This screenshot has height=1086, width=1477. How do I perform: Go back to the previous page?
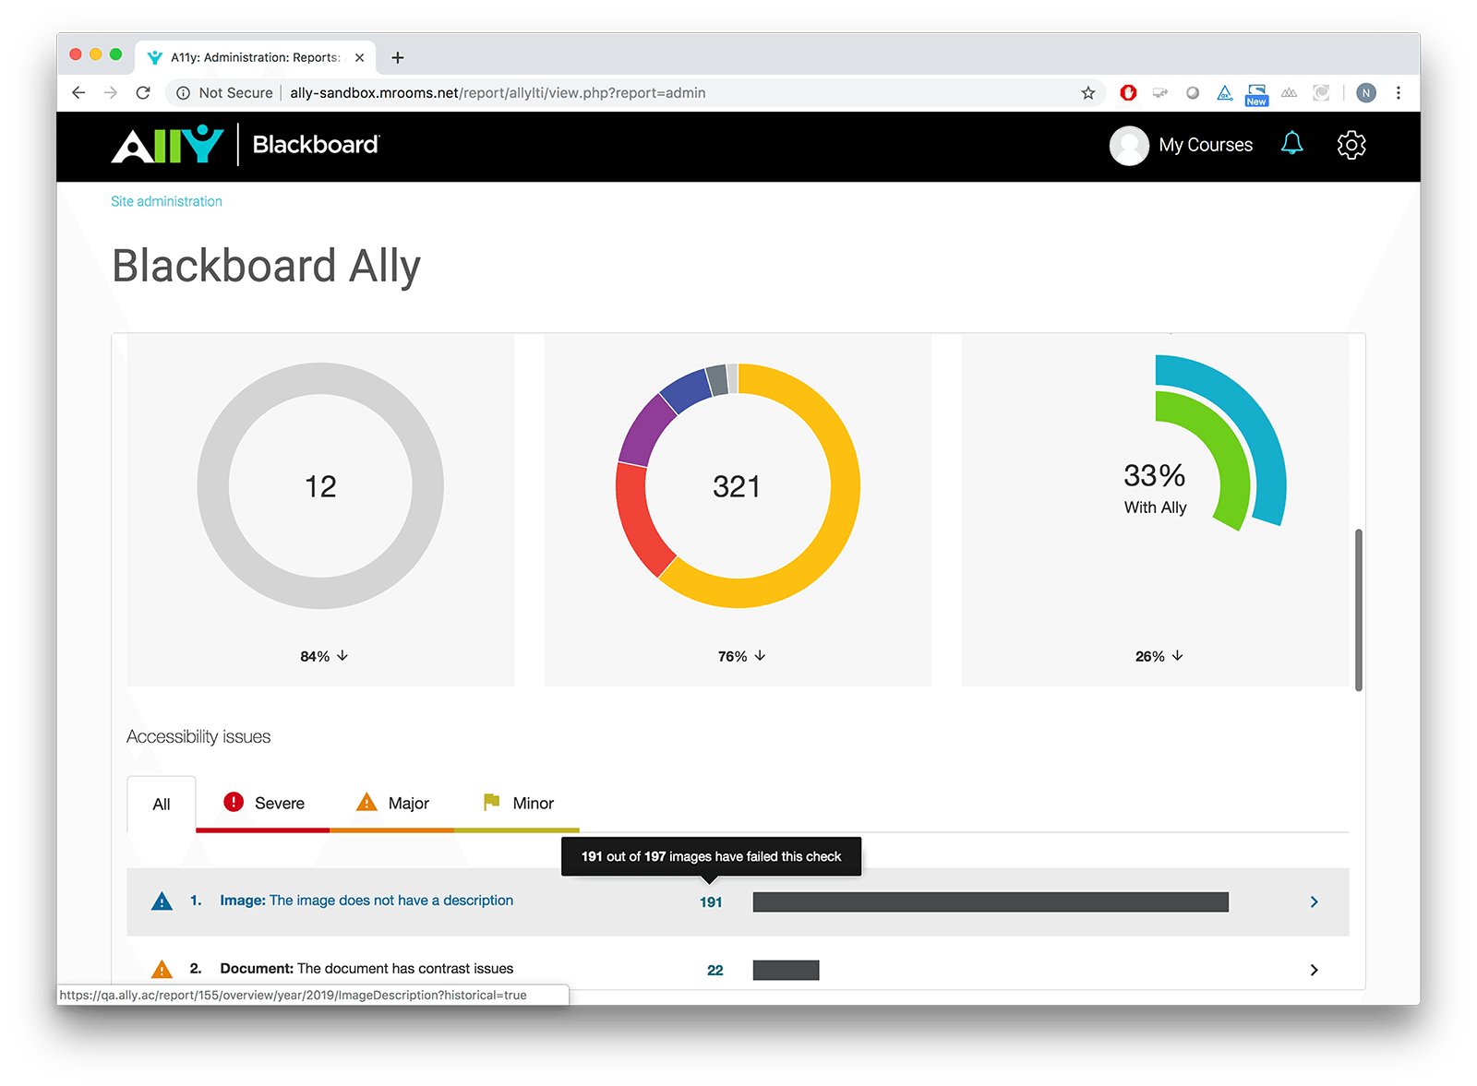pyautogui.click(x=78, y=92)
